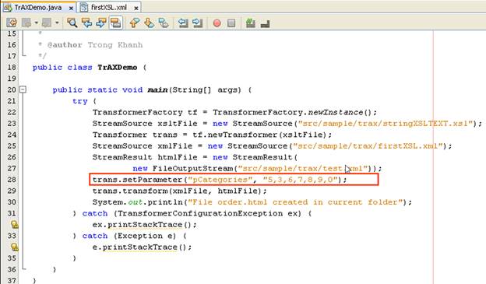Open the Forward history dropdown arrow

click(x=57, y=23)
